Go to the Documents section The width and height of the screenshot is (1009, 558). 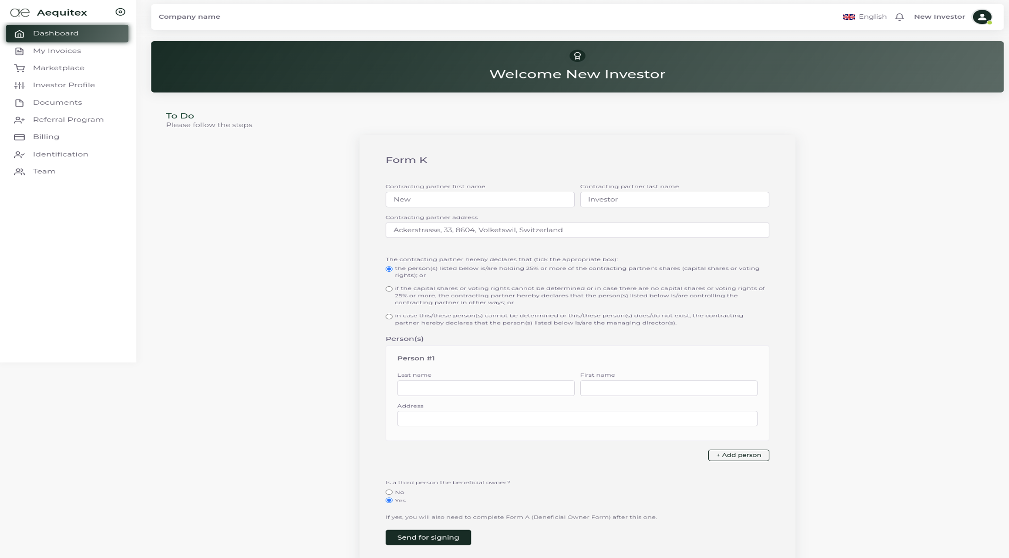point(57,102)
